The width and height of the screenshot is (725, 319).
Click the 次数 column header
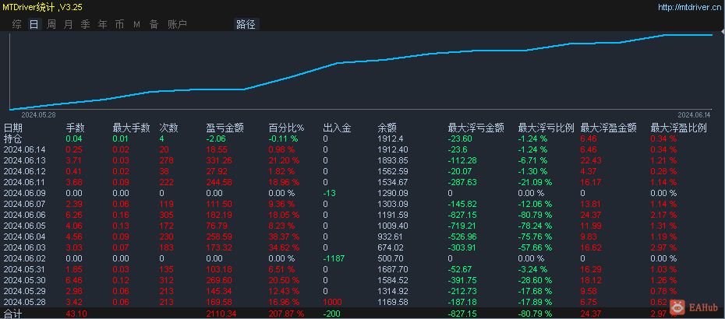point(168,128)
